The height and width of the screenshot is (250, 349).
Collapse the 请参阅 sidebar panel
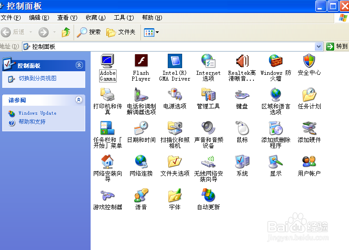pyautogui.click(x=79, y=99)
